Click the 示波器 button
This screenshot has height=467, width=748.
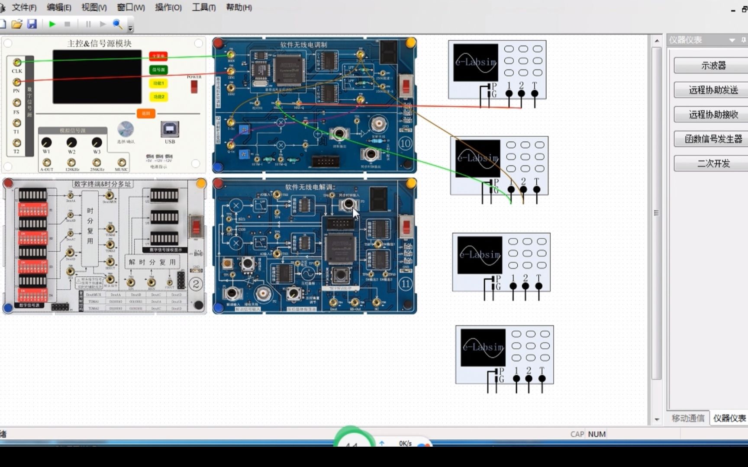coord(713,66)
